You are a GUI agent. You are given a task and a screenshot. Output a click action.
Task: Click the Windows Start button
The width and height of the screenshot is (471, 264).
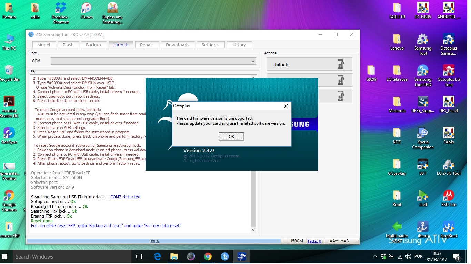(x=5, y=257)
